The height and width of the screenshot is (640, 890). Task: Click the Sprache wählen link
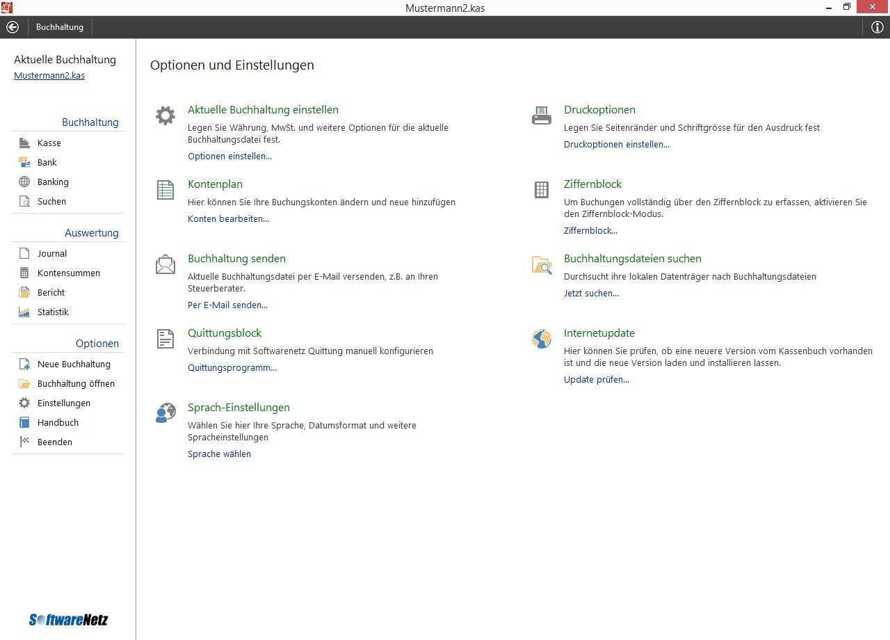pyautogui.click(x=220, y=454)
